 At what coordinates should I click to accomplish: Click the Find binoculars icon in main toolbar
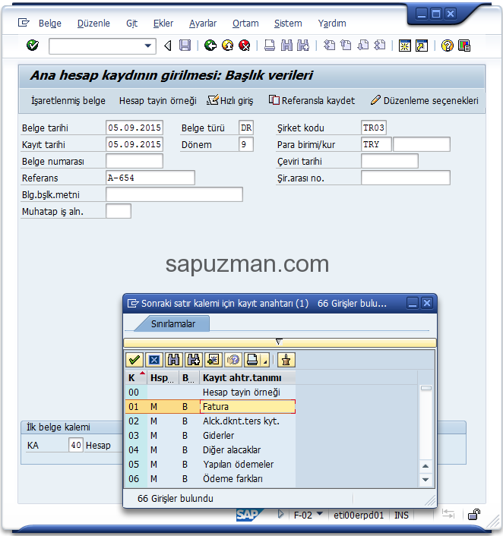[286, 46]
